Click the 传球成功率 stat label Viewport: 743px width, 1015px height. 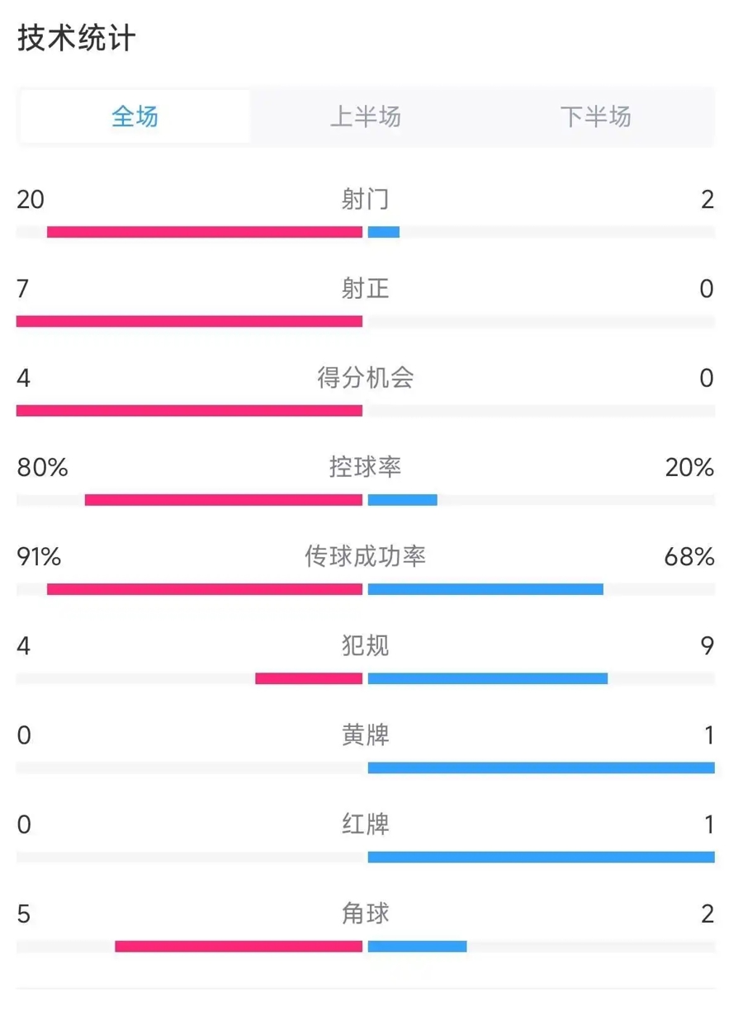coord(366,557)
